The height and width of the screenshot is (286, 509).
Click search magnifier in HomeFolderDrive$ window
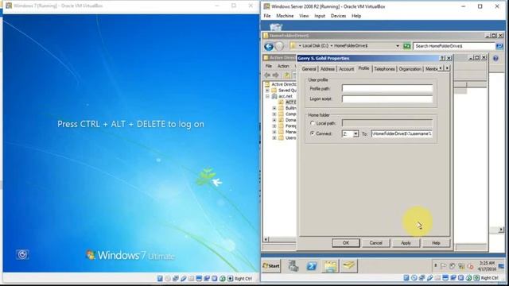499,46
